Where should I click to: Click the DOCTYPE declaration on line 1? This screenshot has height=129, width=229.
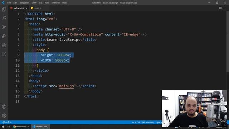coord(39,14)
